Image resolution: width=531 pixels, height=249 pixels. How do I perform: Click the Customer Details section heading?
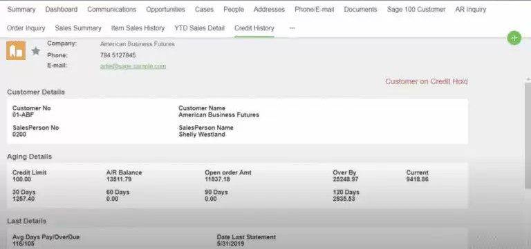36,92
